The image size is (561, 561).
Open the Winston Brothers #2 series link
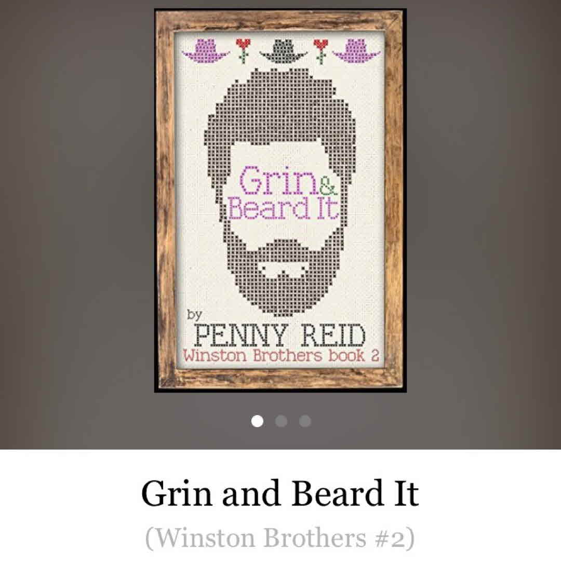point(280,538)
